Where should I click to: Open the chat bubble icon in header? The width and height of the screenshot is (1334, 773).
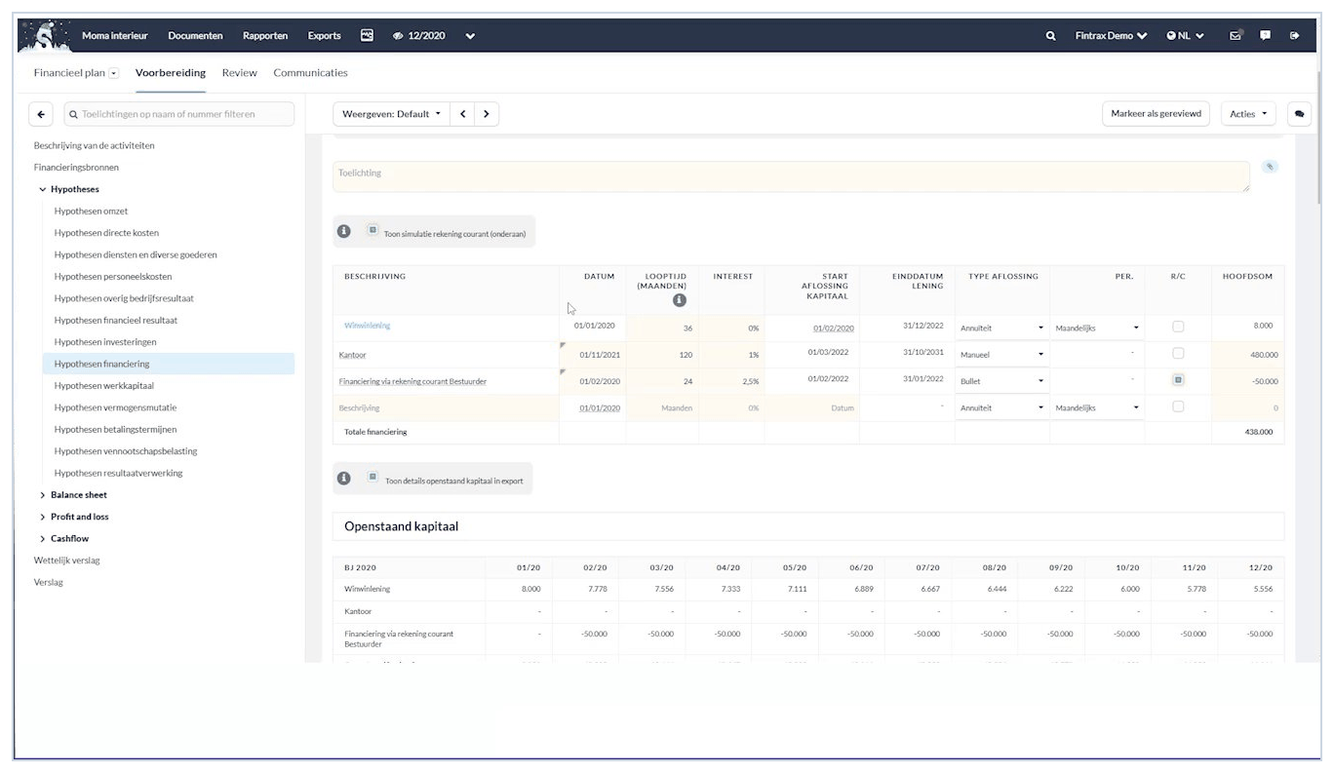pyautogui.click(x=1265, y=36)
